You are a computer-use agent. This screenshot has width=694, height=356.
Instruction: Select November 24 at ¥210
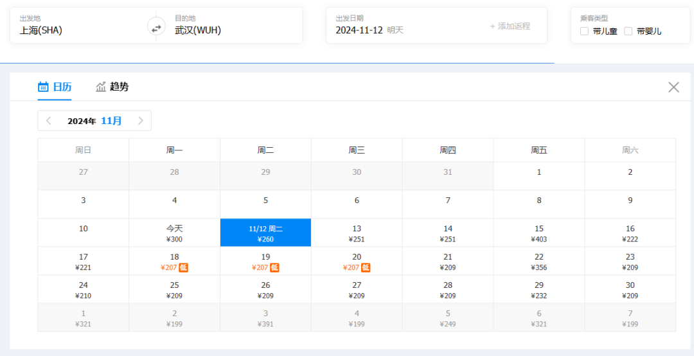tap(83, 289)
